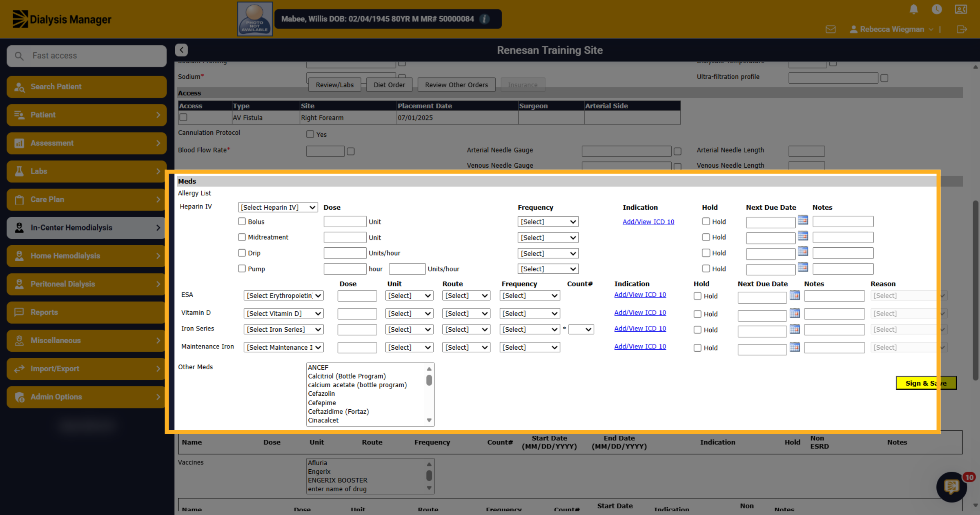The width and height of the screenshot is (980, 515).
Task: Open the chat support bubble
Action: pos(951,486)
